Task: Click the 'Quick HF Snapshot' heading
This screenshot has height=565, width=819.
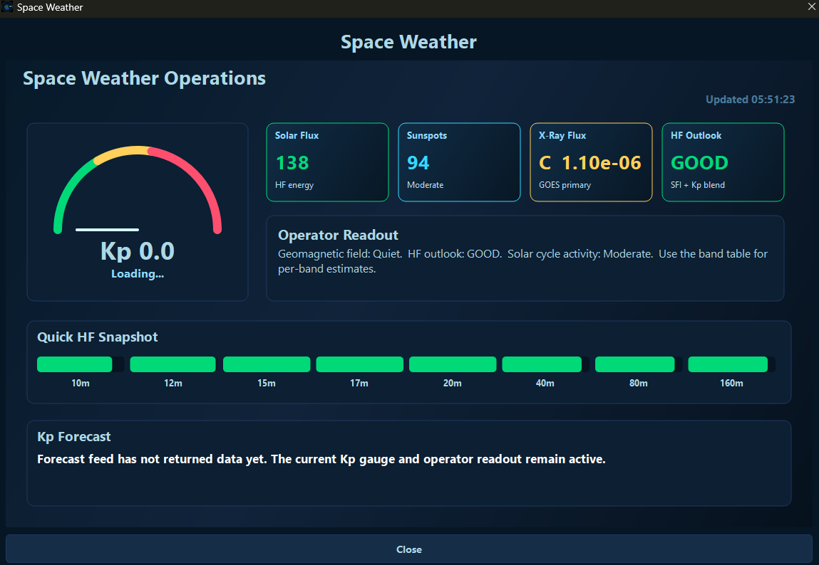Action: coord(97,337)
